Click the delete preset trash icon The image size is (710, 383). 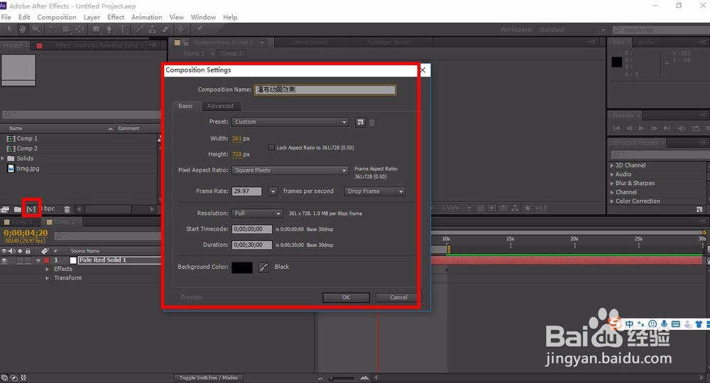(x=372, y=122)
